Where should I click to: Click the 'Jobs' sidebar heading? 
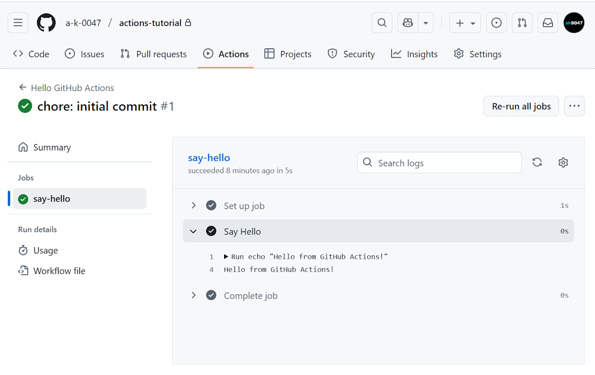[26, 178]
